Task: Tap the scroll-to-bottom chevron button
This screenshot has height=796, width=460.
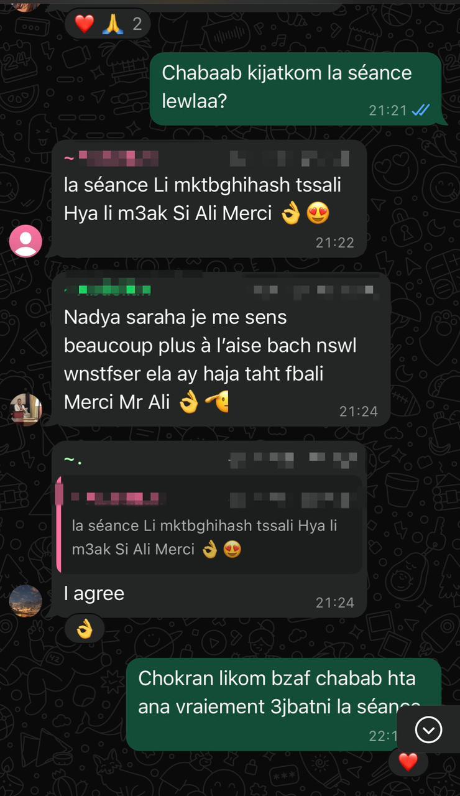Action: [x=428, y=730]
